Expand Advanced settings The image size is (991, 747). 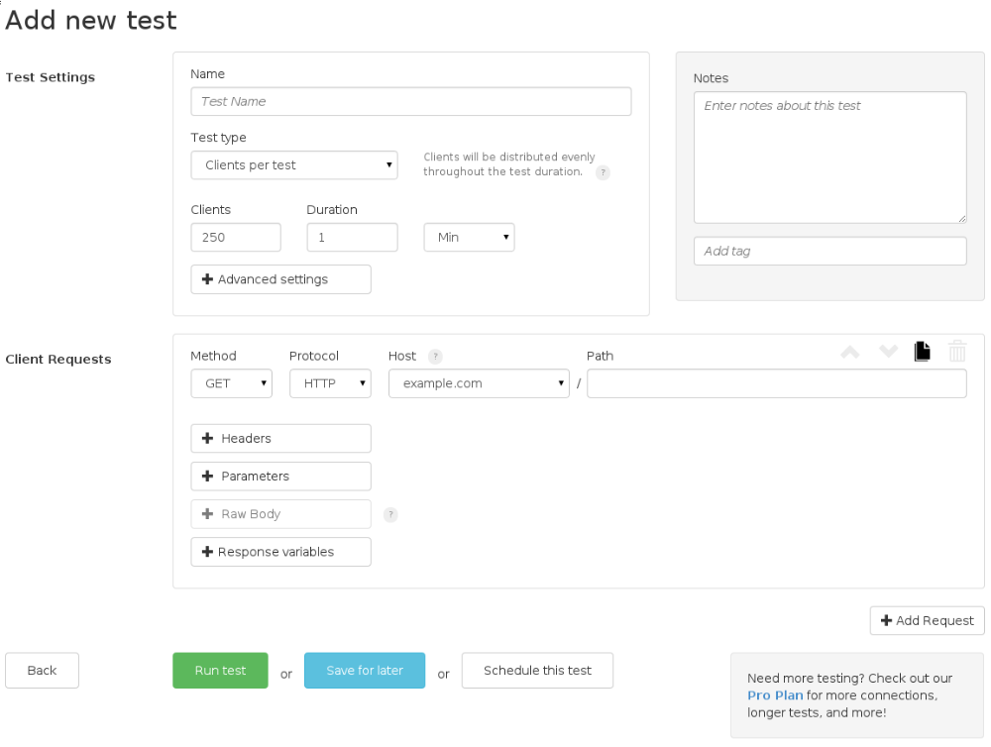[280, 279]
